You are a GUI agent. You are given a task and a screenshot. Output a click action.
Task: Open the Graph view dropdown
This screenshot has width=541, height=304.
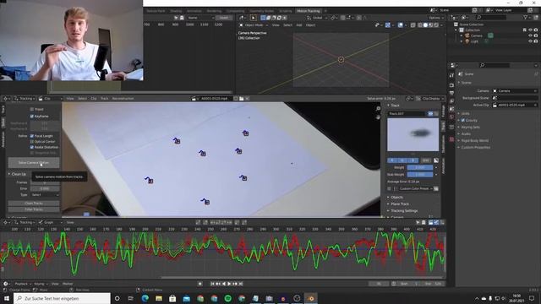(50, 222)
